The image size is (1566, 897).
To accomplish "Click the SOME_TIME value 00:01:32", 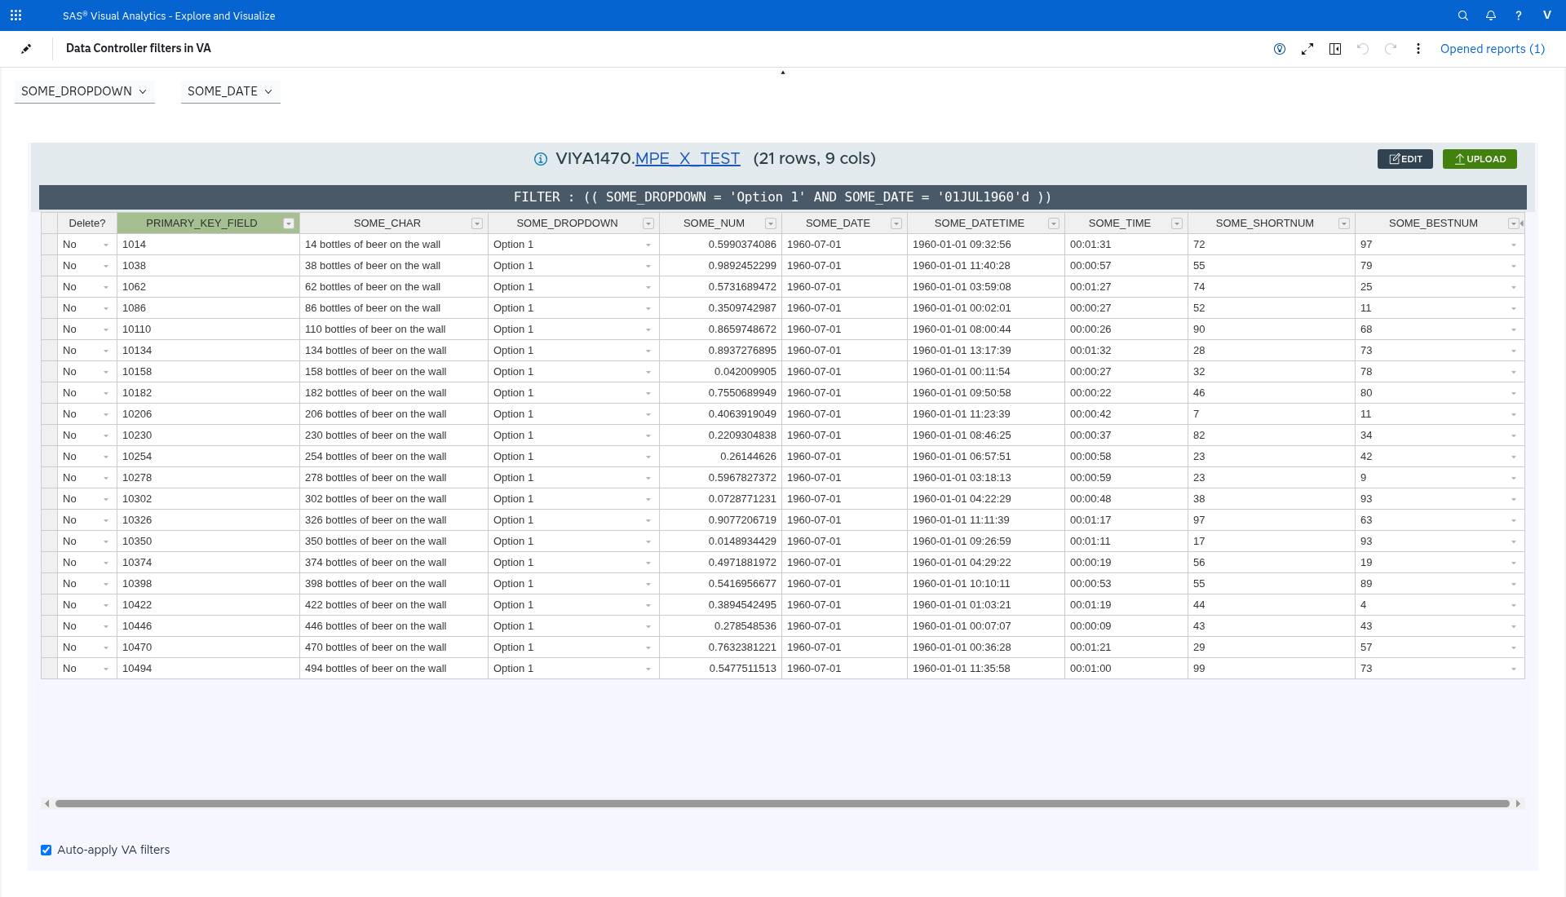I will pos(1126,351).
